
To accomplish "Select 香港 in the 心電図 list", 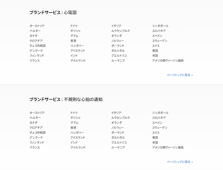I will 73,41.
